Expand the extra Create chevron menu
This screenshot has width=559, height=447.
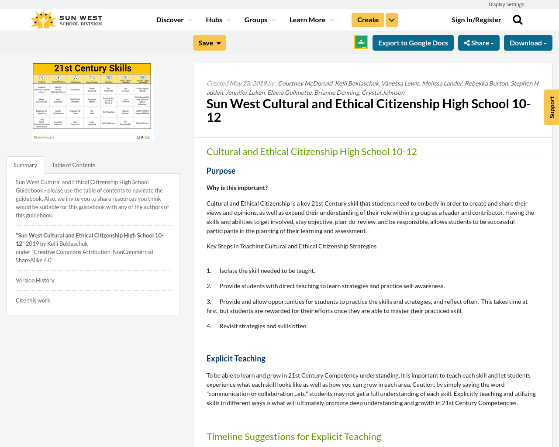point(391,19)
